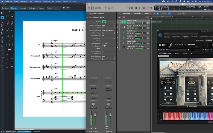Collapse the Spur: DORICO - INPUT section
This screenshot has width=213, height=133.
[x=88, y=18]
